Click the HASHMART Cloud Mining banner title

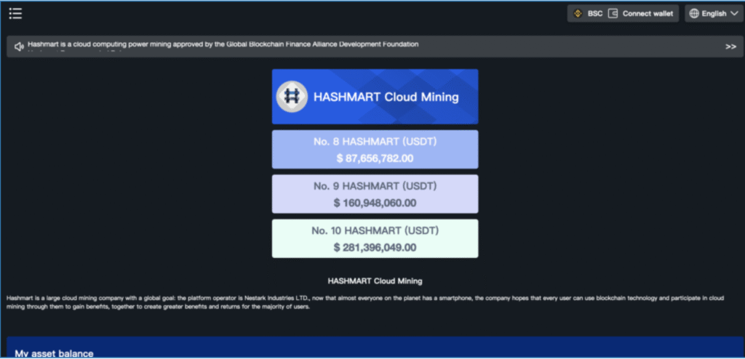(386, 97)
